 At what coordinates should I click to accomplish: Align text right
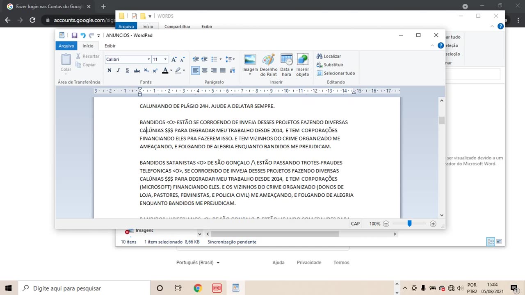click(213, 70)
